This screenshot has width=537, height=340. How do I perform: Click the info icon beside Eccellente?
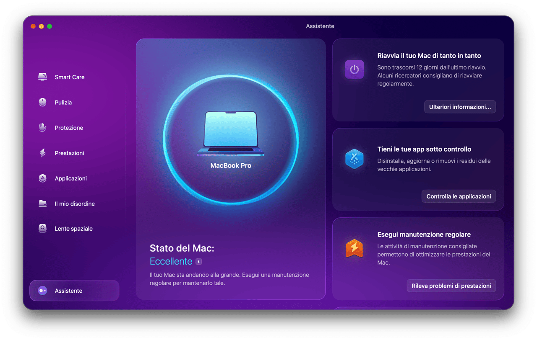click(x=199, y=262)
